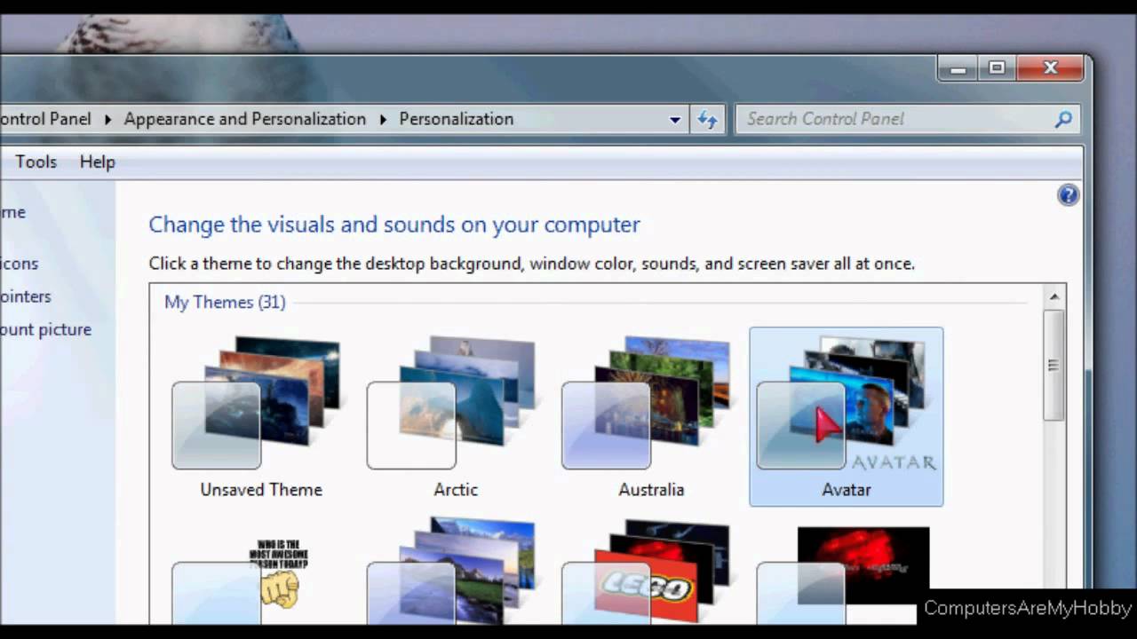This screenshot has width=1137, height=639.
Task: Minimize the Personalization window
Action: coord(958,68)
